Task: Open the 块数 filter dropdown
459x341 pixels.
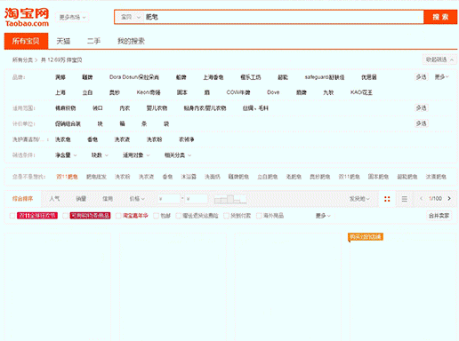Action: (100, 155)
